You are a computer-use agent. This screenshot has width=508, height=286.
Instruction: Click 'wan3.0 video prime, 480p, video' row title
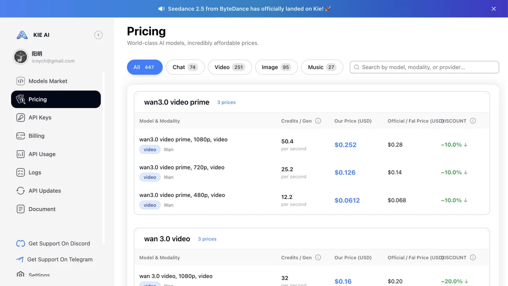[182, 195]
